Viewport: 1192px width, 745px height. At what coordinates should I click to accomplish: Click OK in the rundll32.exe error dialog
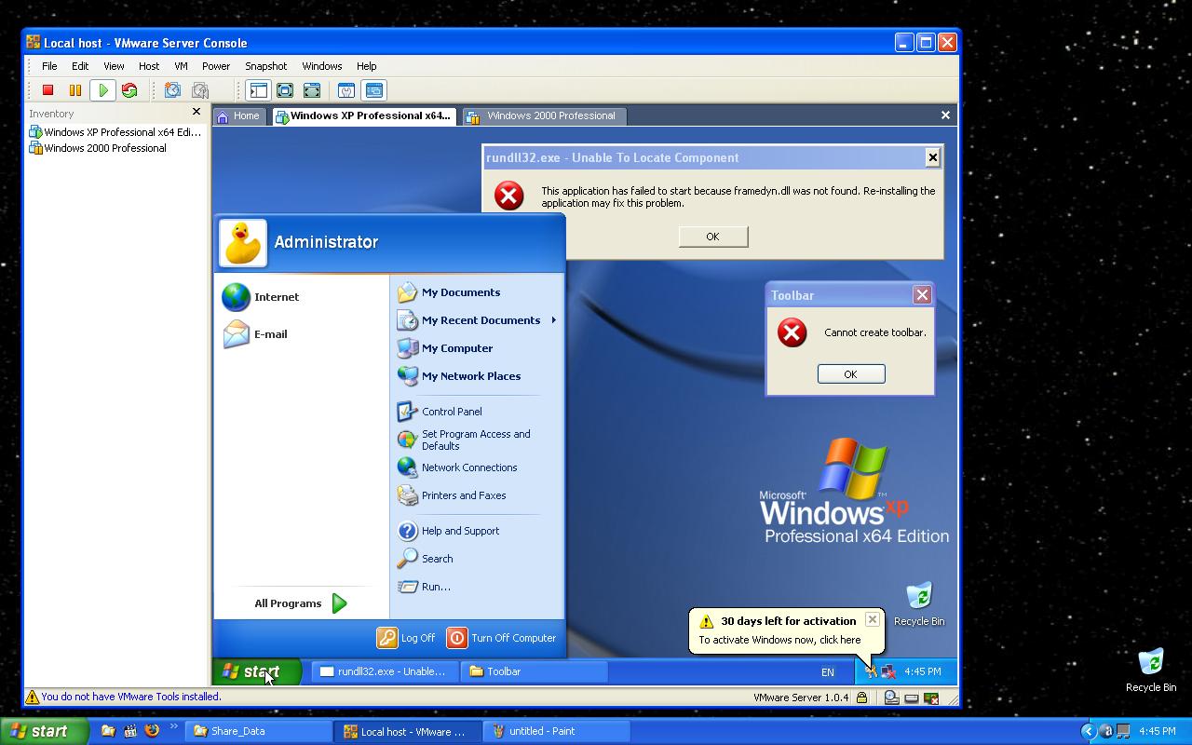712,237
